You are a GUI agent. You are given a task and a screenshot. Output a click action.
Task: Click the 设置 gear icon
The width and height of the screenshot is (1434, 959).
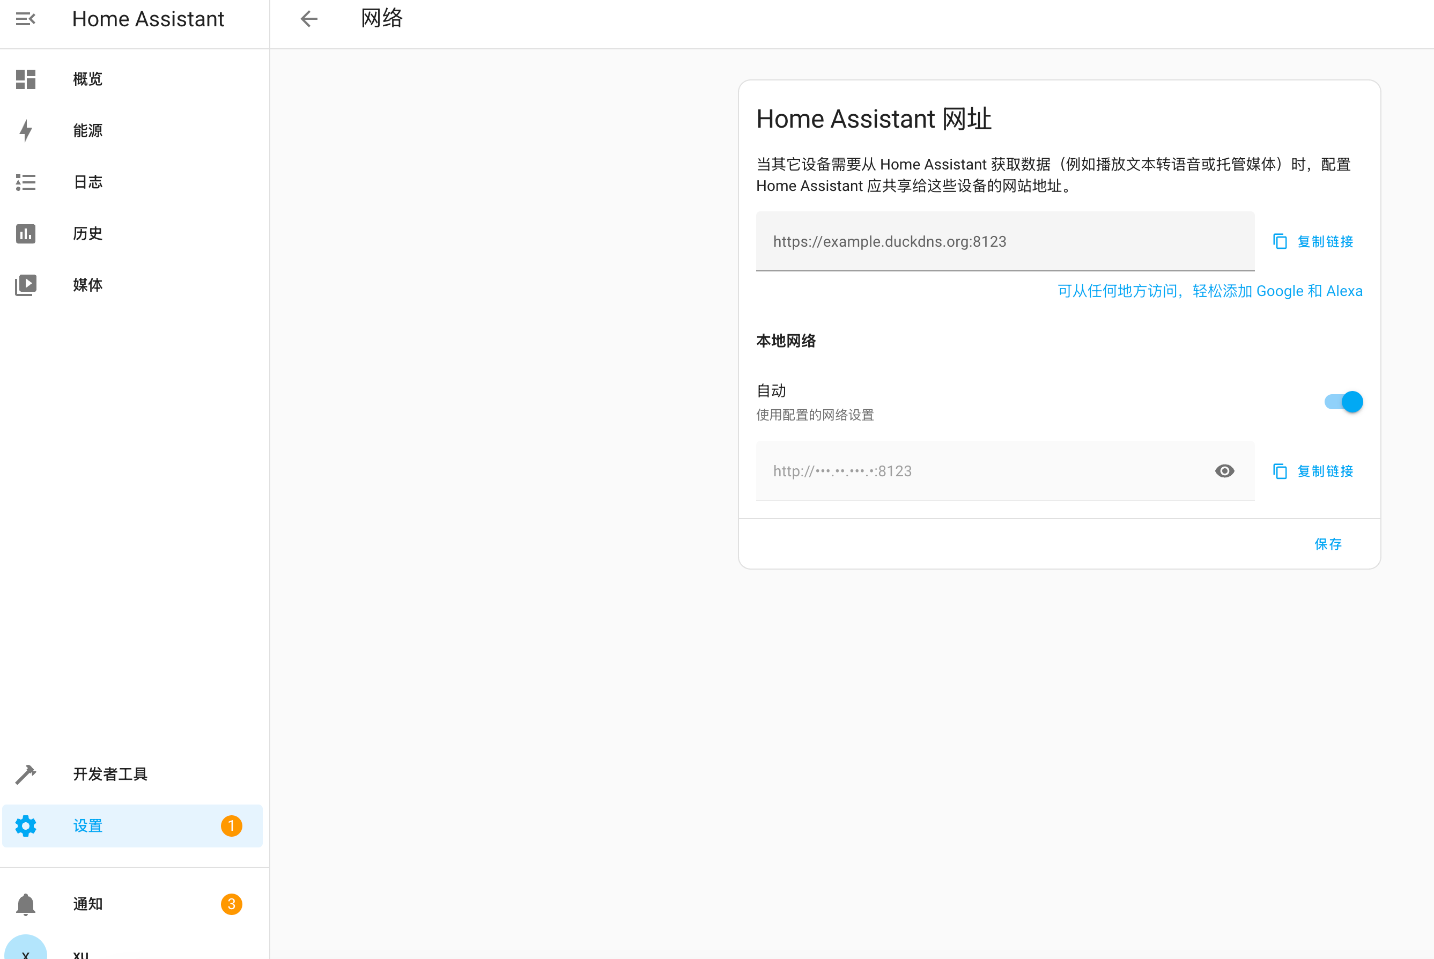[x=26, y=825]
